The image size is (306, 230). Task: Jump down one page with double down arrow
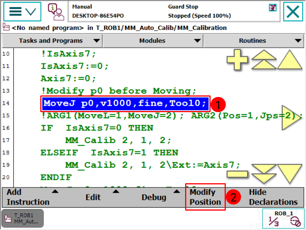click(264, 174)
